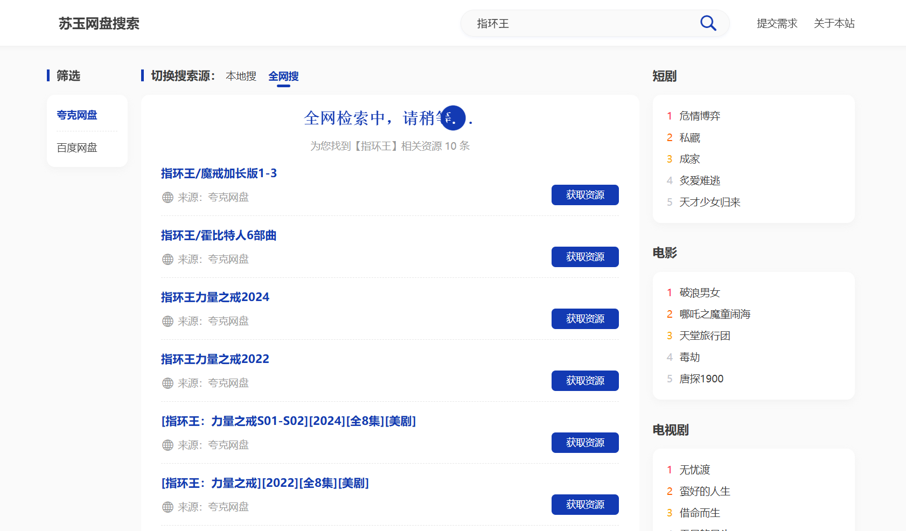Image resolution: width=906 pixels, height=531 pixels.
Task: Select the 全网搜 search source tab
Action: [x=283, y=76]
